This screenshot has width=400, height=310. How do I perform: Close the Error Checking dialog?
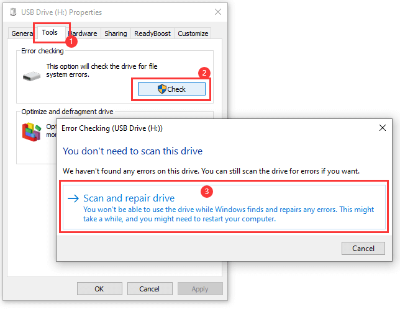pos(382,128)
